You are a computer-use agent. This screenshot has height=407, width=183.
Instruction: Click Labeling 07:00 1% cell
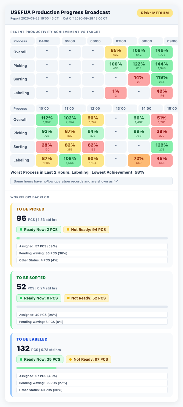(x=116, y=93)
